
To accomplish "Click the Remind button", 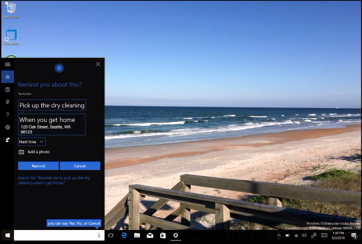I will point(38,166).
